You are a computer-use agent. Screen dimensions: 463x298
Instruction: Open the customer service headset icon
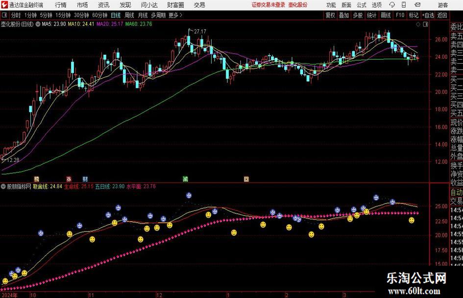click(x=392, y=5)
